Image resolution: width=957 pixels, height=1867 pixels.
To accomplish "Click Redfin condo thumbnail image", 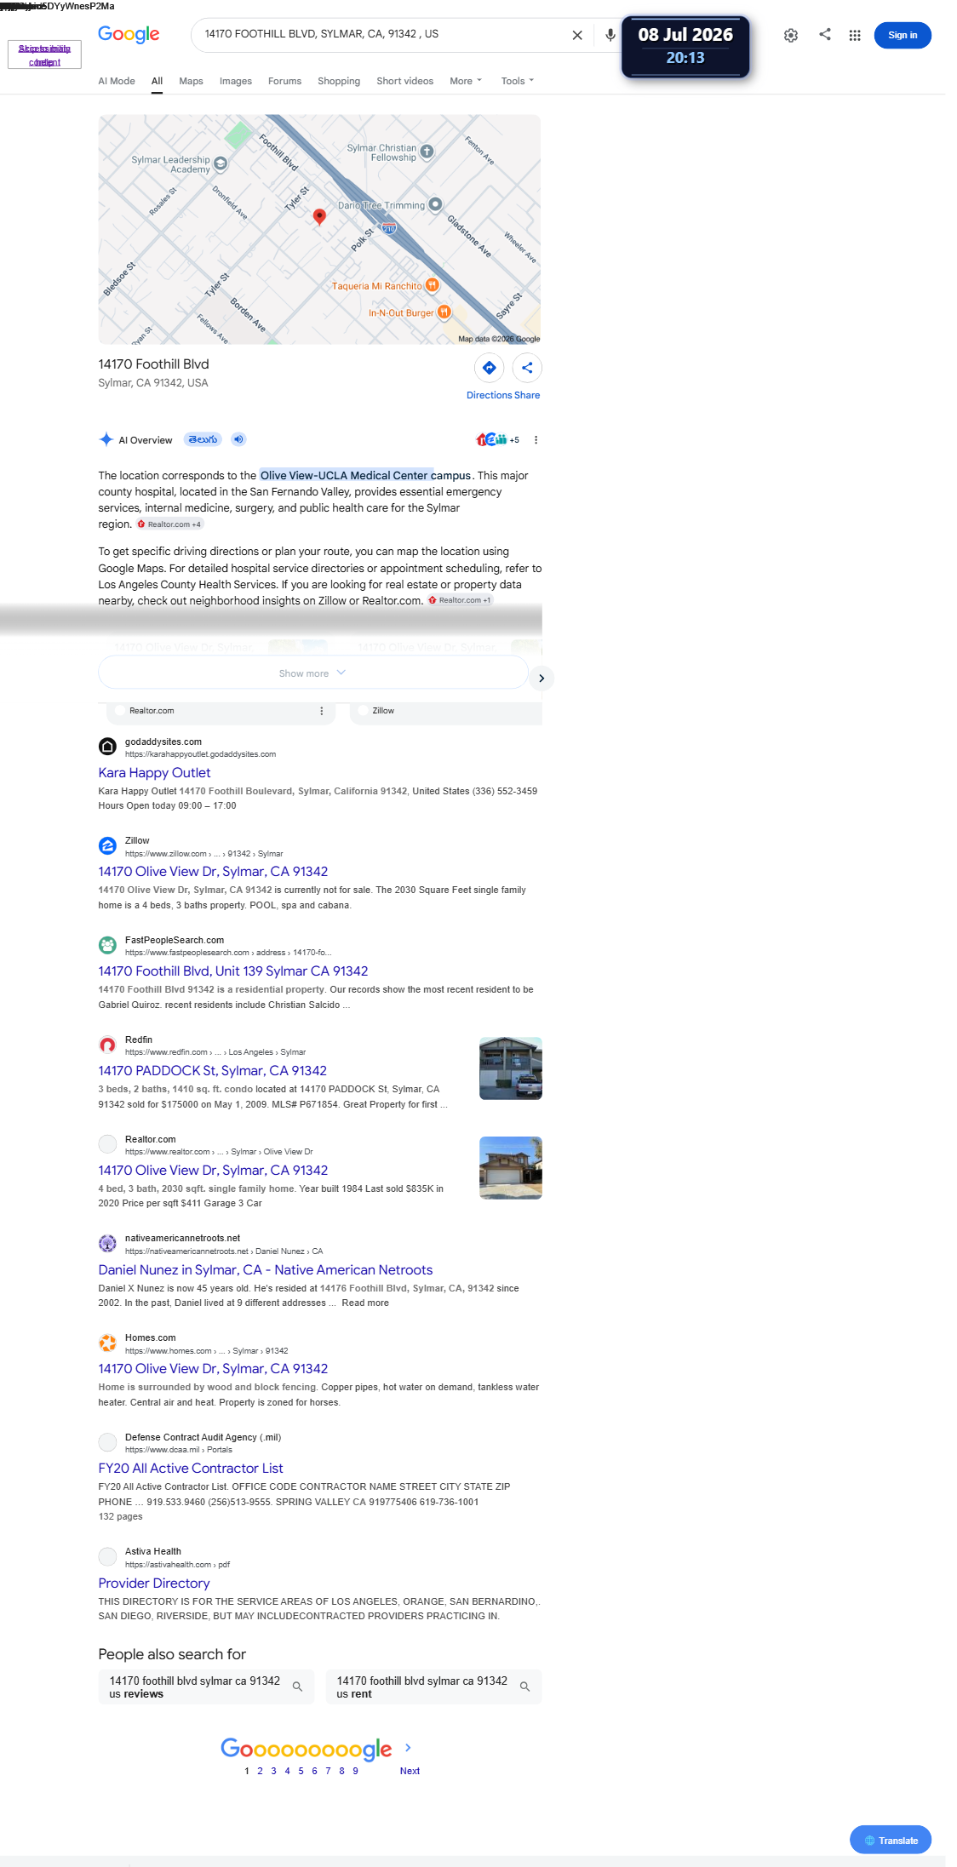I will click(511, 1068).
